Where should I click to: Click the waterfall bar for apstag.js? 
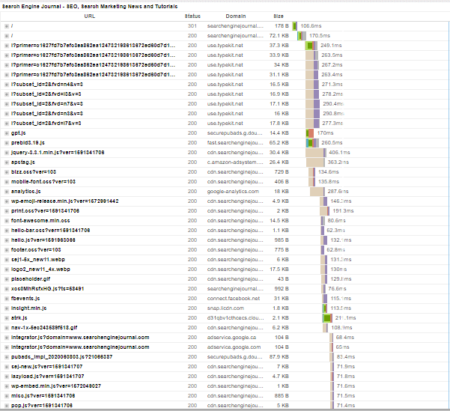[316, 162]
